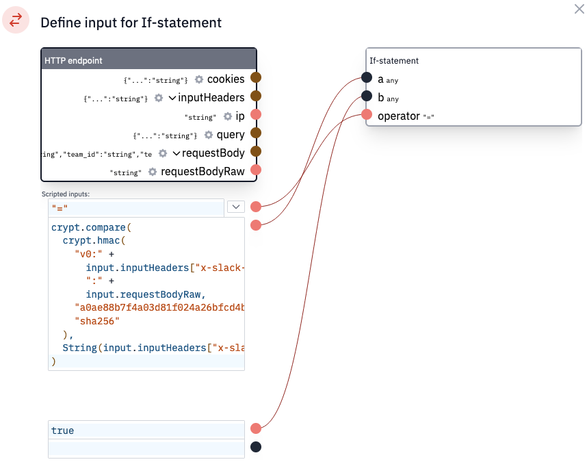Select the requestBody output port
587x464 pixels.
(x=256, y=151)
